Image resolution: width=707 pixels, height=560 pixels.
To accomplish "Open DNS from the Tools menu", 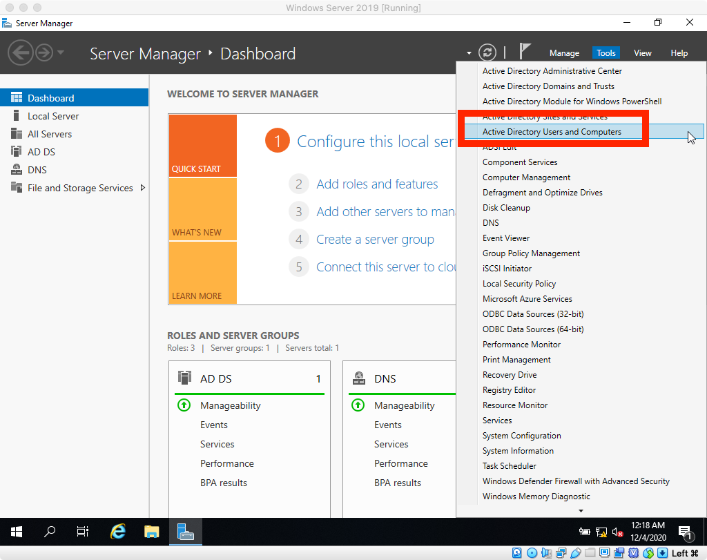I will pyautogui.click(x=491, y=223).
